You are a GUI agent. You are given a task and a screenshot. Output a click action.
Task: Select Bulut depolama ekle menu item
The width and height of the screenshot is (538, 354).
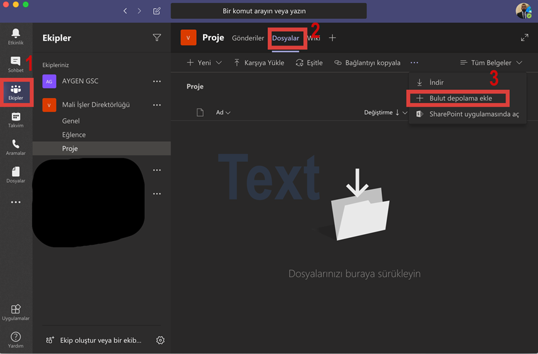coord(460,98)
